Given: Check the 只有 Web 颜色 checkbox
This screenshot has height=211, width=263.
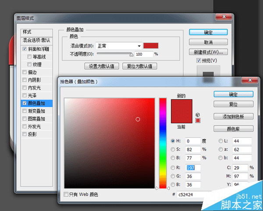Looking at the screenshot, I should (66, 194).
